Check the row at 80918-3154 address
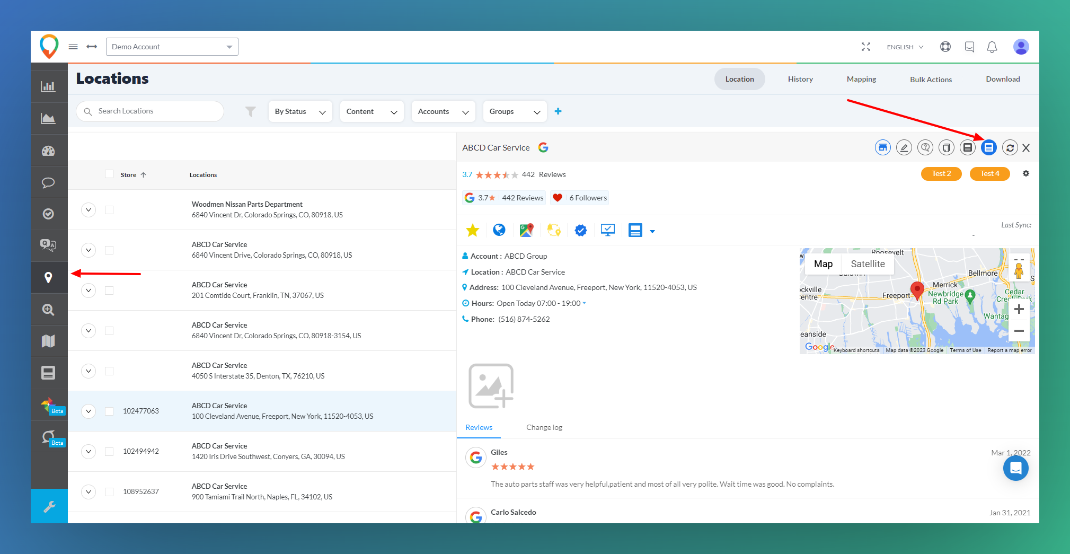The height and width of the screenshot is (554, 1070). 109,331
